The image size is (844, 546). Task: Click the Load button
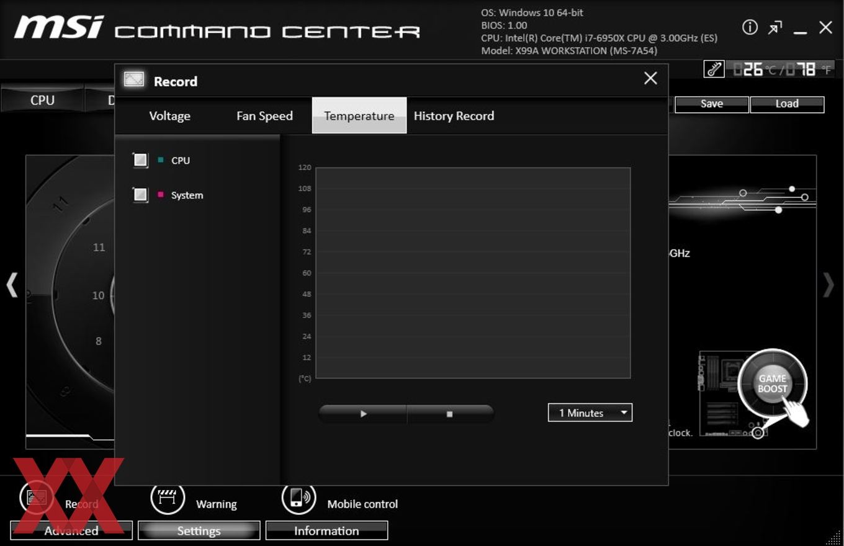coord(787,104)
